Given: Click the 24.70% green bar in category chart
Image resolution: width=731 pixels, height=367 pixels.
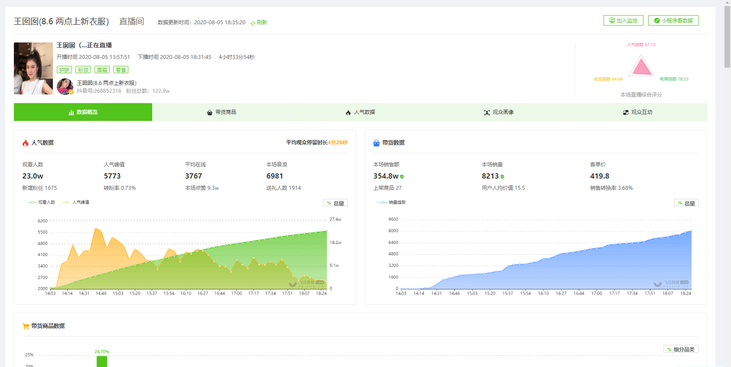Looking at the screenshot, I should click(102, 361).
